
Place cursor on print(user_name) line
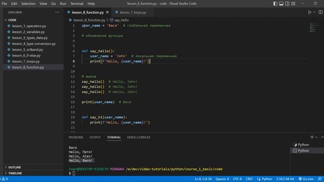click(x=98, y=102)
